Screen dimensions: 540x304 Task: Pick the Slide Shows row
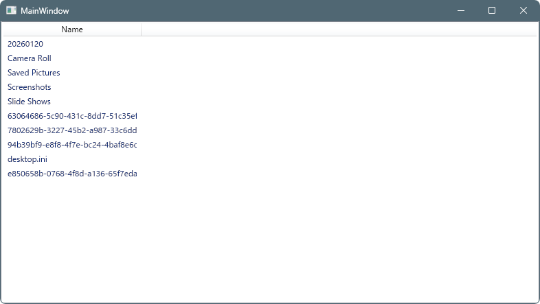pos(29,102)
